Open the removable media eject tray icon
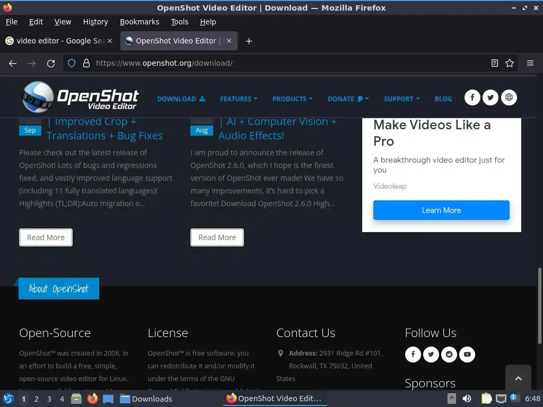The height and width of the screenshot is (407, 543). click(x=451, y=399)
